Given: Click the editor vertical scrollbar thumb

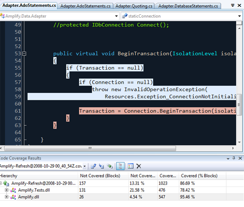Looking at the screenshot, I should pos(239,105).
